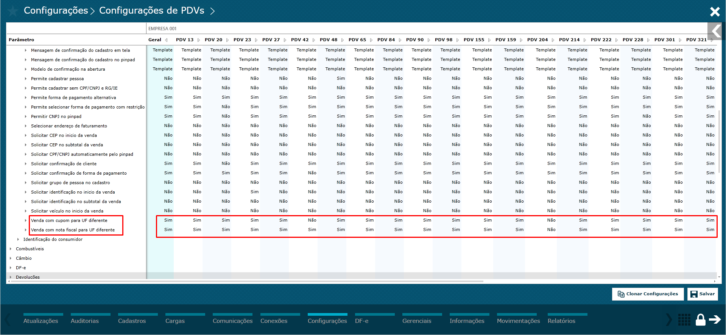726x335 pixels.
Task: Click the Configurações breadcrumb link
Action: coord(56,11)
